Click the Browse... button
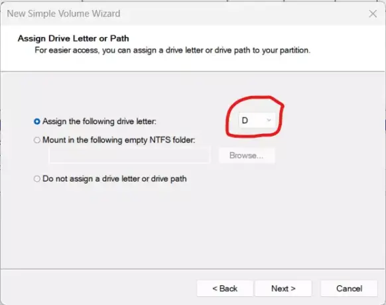This screenshot has height=305, width=386. click(247, 155)
